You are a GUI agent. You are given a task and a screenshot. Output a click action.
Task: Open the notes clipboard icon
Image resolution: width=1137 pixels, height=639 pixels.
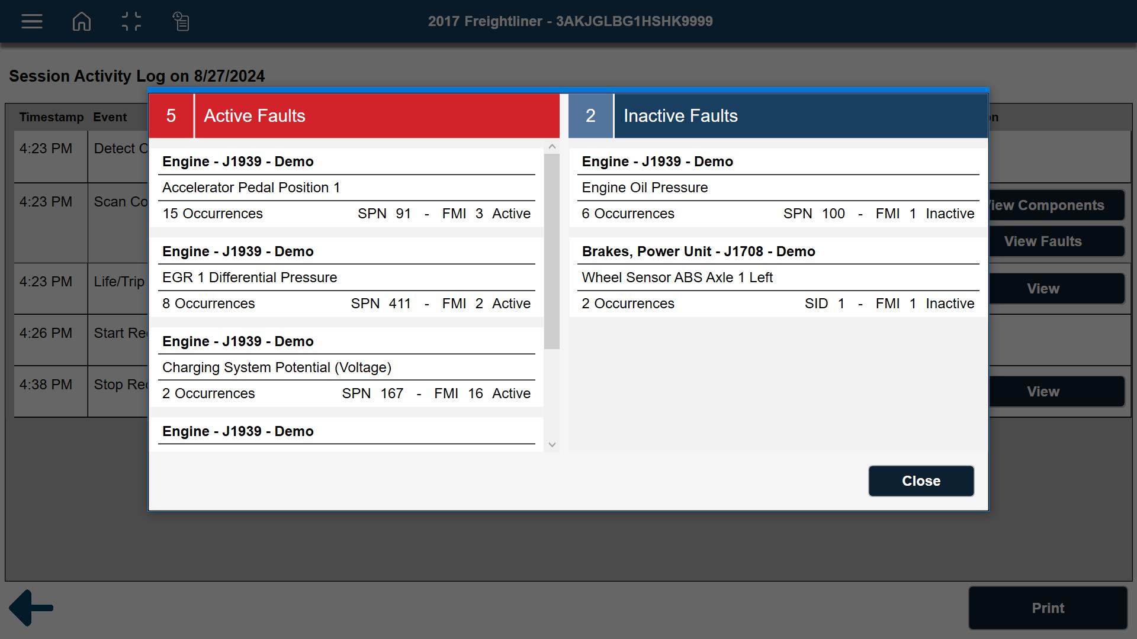click(181, 21)
